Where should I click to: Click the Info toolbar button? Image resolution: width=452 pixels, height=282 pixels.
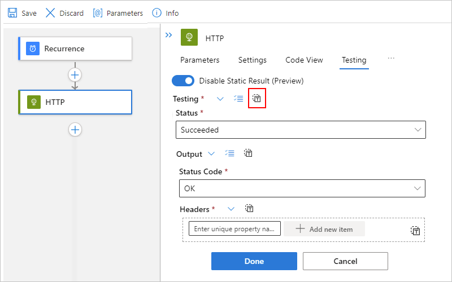(x=157, y=12)
